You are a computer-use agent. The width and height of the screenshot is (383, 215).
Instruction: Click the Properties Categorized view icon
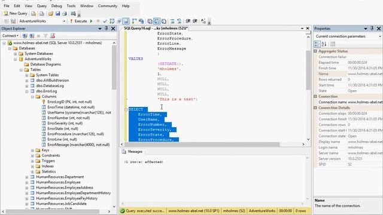pos(317,44)
